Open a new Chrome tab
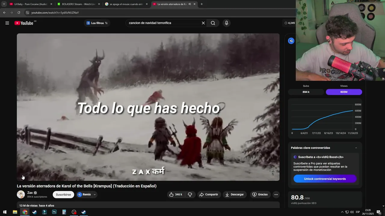Image resolution: width=385 pixels, height=216 pixels. [202, 4]
